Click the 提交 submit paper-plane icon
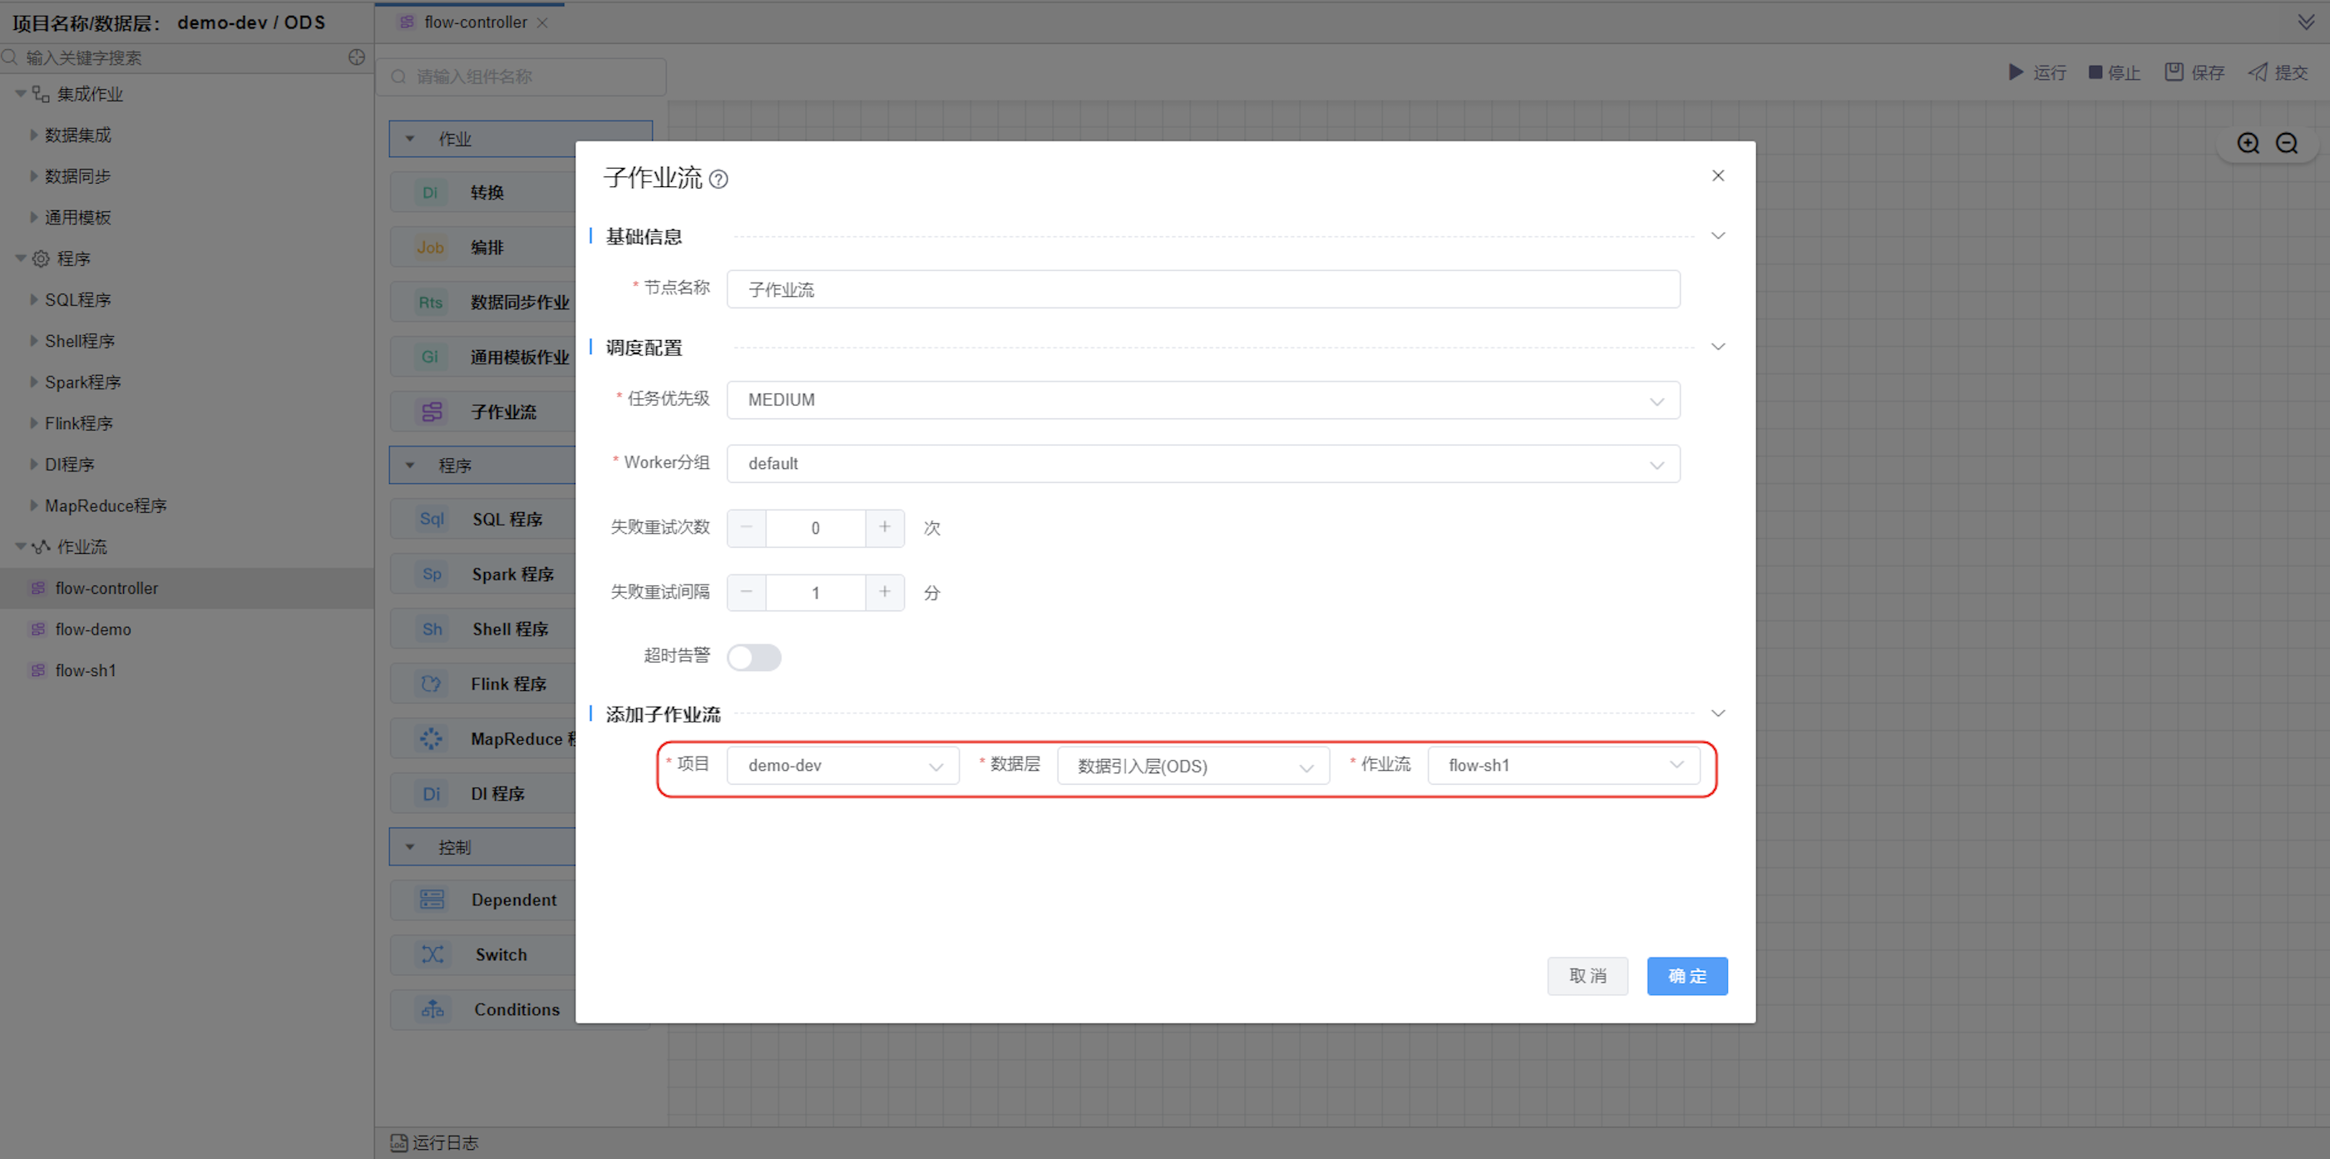 pos(2258,72)
